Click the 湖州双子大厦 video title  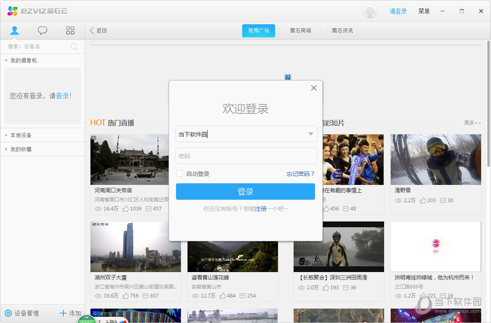[111, 278]
